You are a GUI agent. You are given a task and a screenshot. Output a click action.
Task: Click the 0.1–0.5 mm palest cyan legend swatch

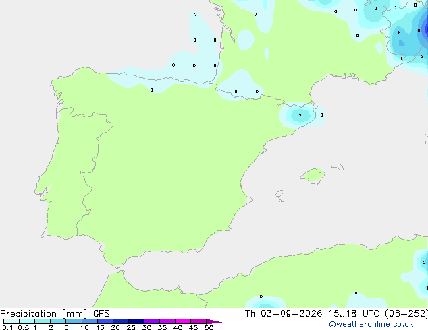coord(11,321)
